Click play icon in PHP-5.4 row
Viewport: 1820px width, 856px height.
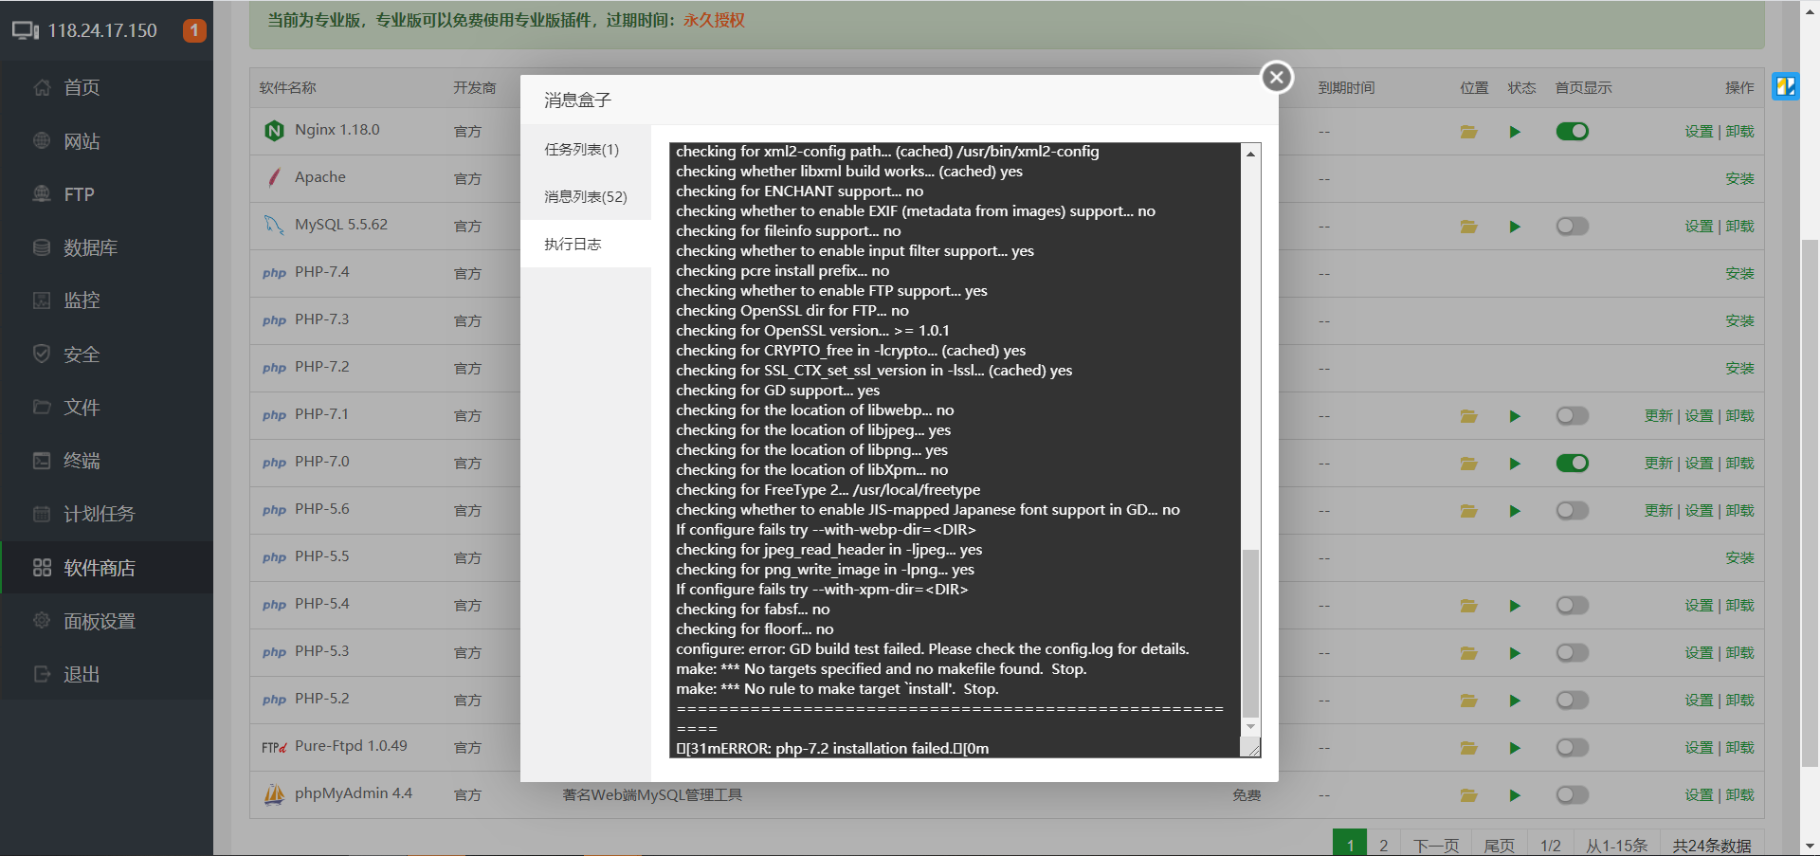coord(1515,606)
